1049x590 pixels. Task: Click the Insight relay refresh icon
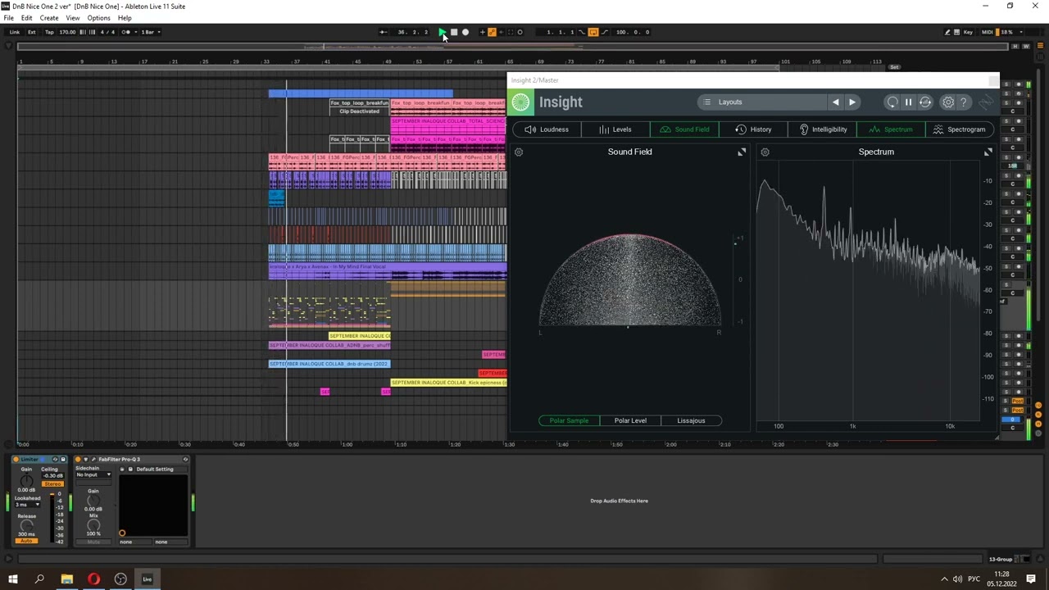pos(925,102)
